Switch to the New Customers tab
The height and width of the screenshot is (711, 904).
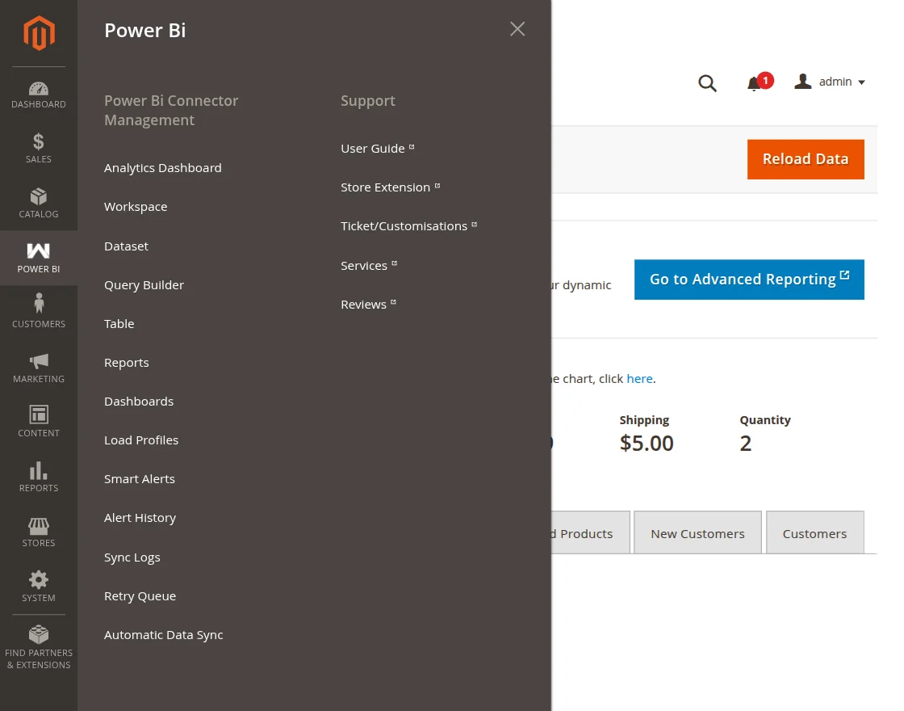[697, 532]
